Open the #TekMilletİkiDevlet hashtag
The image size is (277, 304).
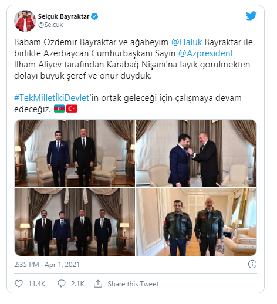pyautogui.click(x=52, y=98)
